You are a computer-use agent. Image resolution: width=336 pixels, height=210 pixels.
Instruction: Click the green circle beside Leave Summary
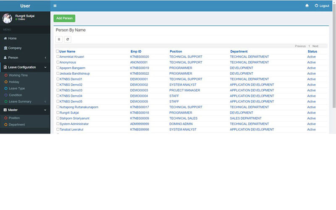pyautogui.click(x=6, y=102)
